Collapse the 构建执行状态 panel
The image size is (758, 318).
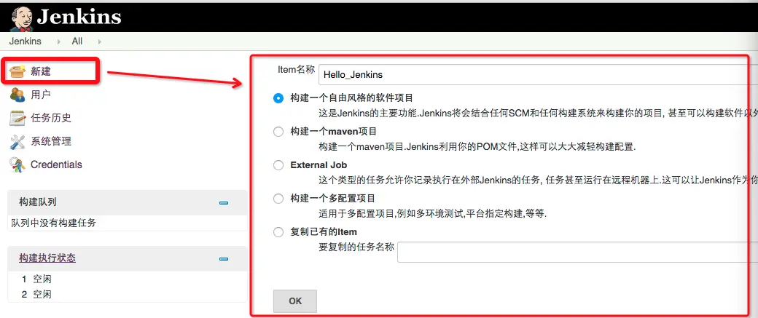coord(223,259)
